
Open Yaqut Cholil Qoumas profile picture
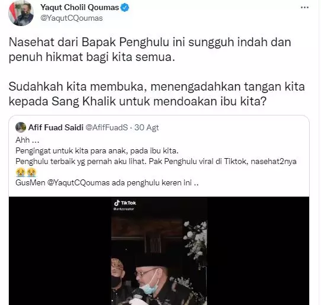click(21, 13)
